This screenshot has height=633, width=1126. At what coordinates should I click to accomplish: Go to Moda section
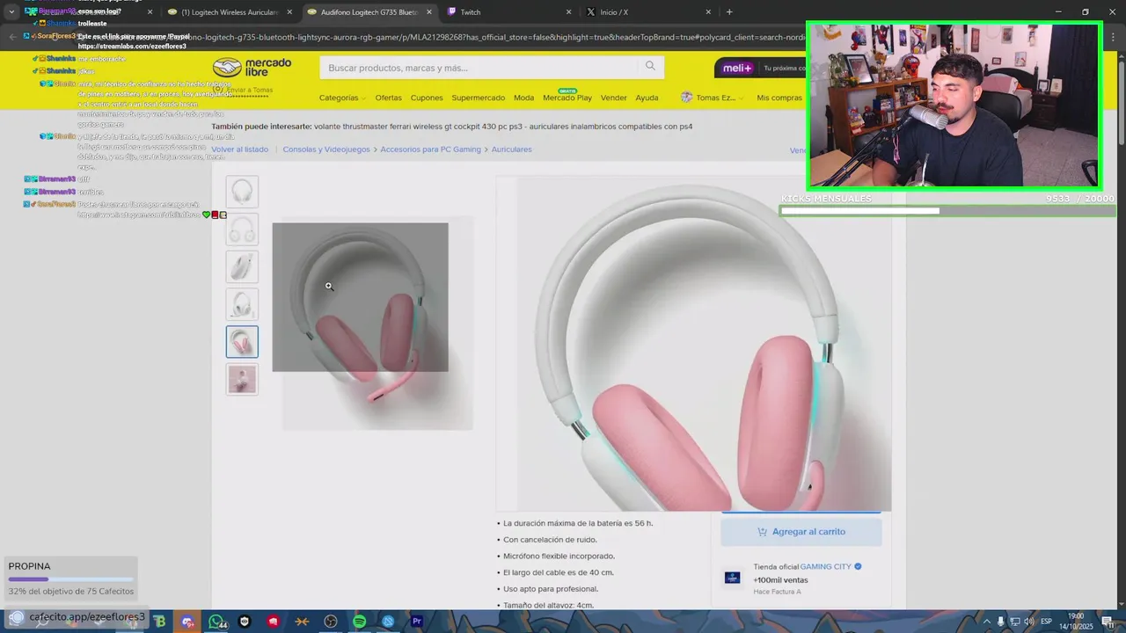pyautogui.click(x=523, y=98)
